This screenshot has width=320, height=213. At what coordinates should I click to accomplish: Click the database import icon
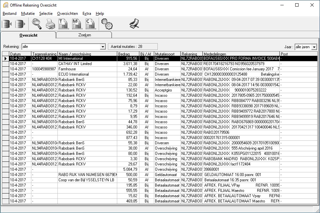[x=7, y=24]
